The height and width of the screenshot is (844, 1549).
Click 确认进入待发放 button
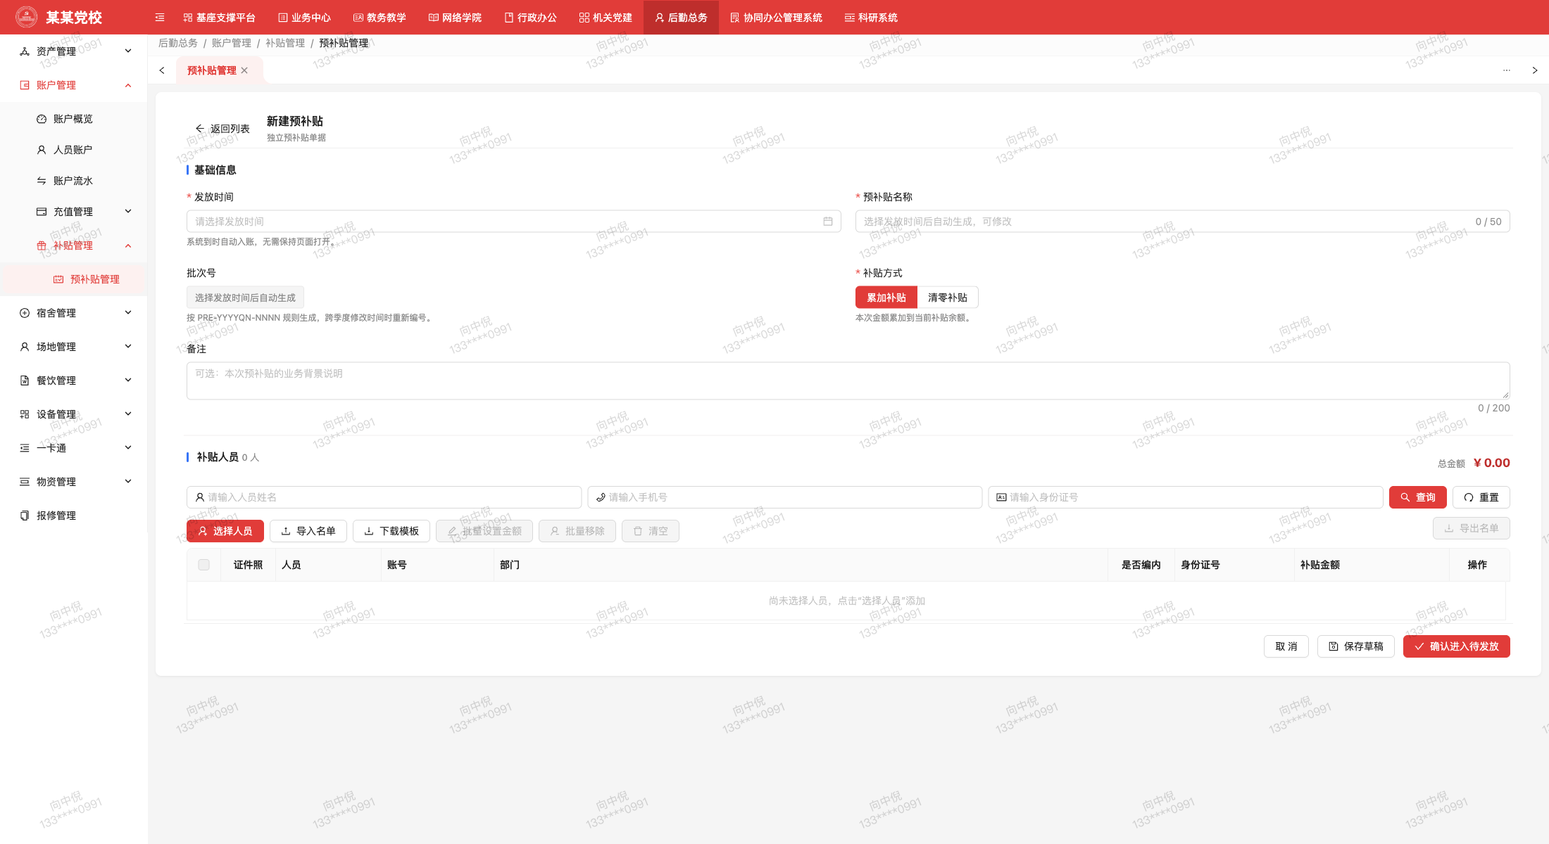[x=1457, y=646]
